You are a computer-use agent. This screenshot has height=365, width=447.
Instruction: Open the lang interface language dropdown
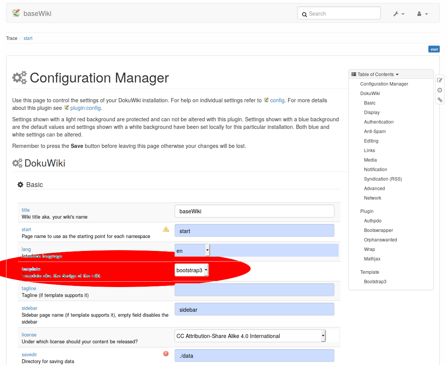click(192, 251)
